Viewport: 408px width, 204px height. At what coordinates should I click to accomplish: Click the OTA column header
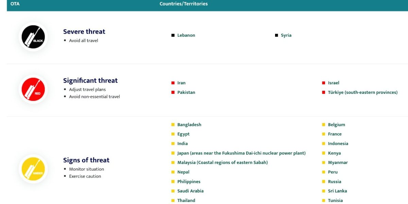point(15,4)
